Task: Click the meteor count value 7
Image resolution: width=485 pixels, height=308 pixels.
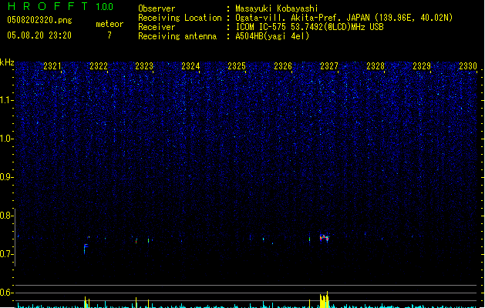Action: (x=109, y=35)
